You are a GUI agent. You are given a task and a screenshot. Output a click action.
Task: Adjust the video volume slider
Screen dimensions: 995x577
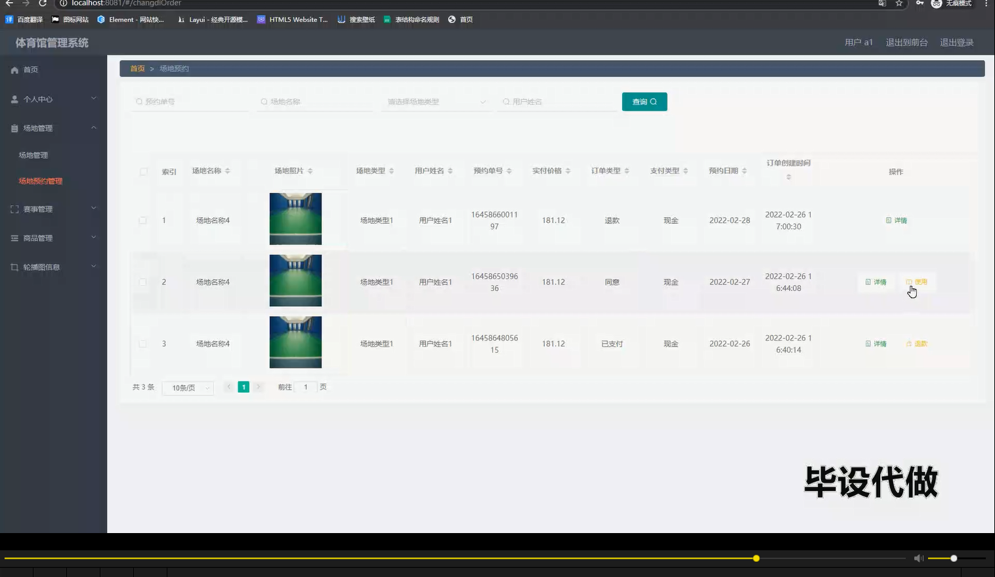pyautogui.click(x=957, y=558)
